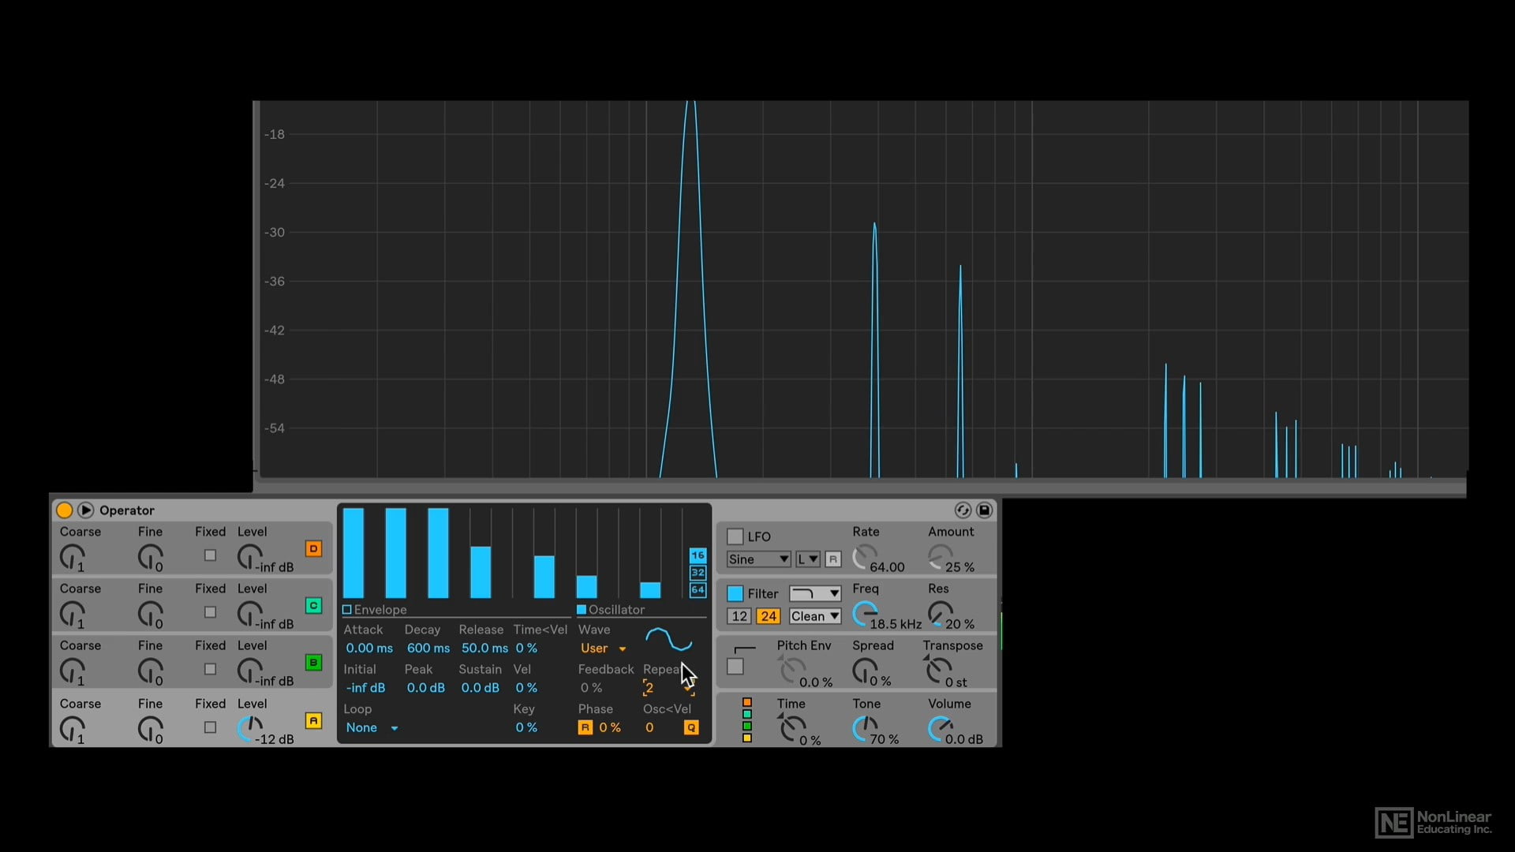Click the Peak level value 0.0 dB
Image resolution: width=1515 pixels, height=852 pixels.
[426, 688]
